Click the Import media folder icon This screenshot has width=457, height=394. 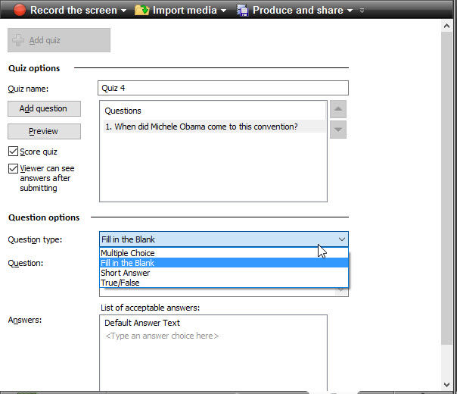142,10
